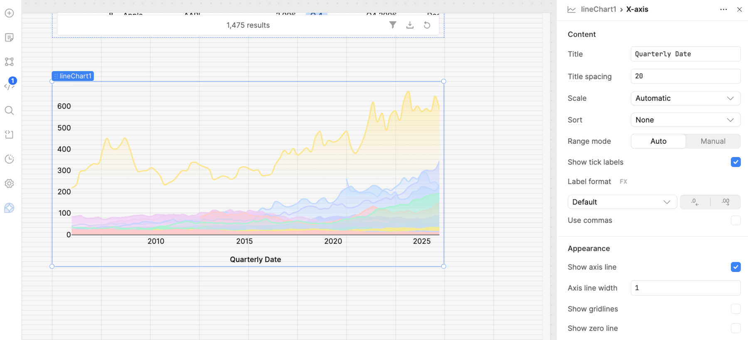Open the Sort dropdown set to None
The width and height of the screenshot is (748, 340).
click(686, 120)
